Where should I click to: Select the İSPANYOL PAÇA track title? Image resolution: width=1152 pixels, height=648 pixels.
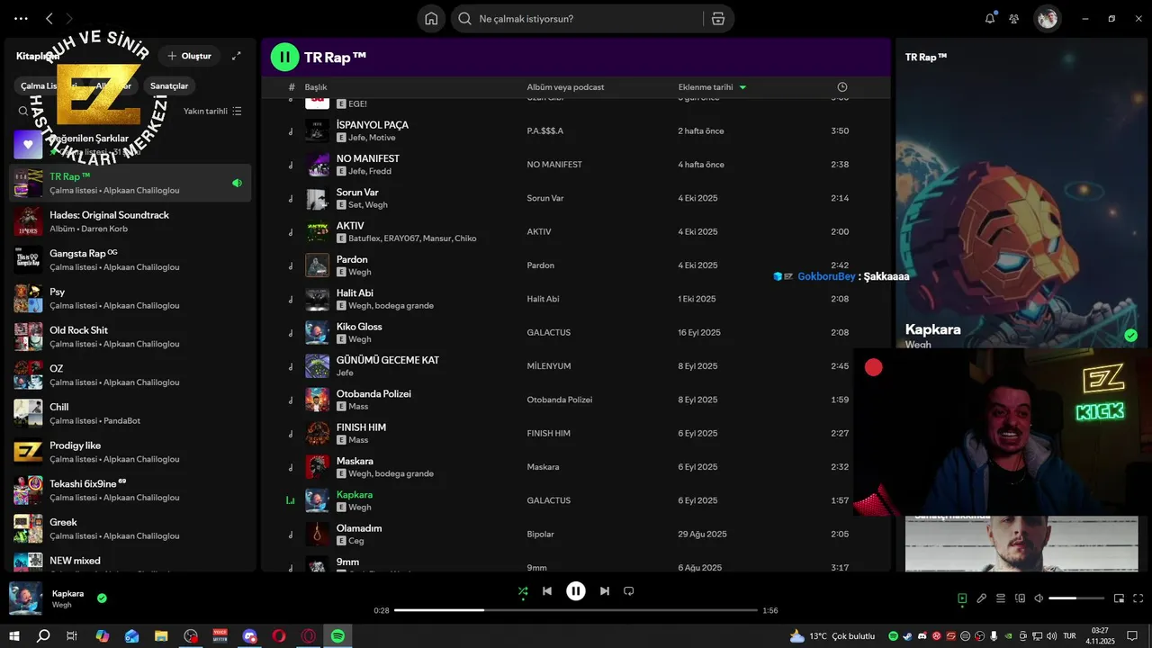point(373,125)
